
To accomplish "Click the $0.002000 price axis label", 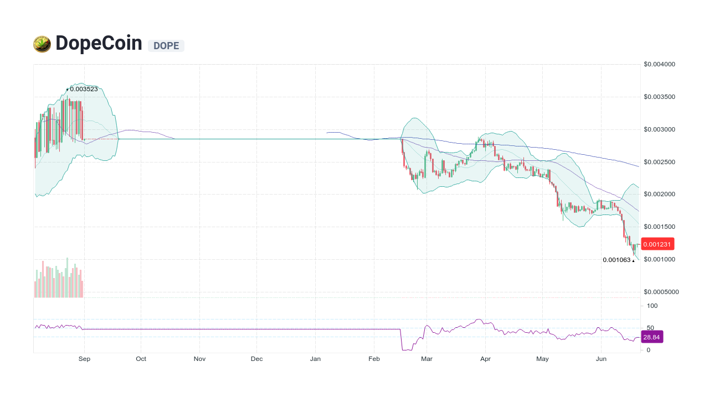I will tap(660, 195).
